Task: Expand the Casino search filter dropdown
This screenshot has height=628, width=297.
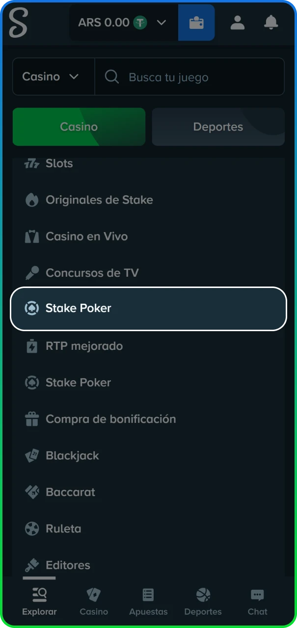Action: [54, 77]
